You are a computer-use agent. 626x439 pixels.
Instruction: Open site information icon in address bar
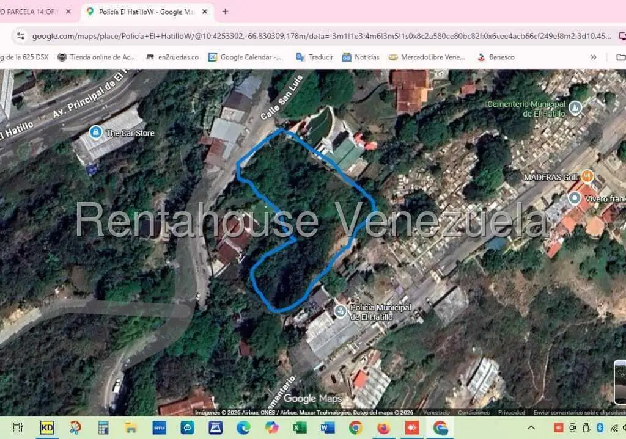click(21, 36)
